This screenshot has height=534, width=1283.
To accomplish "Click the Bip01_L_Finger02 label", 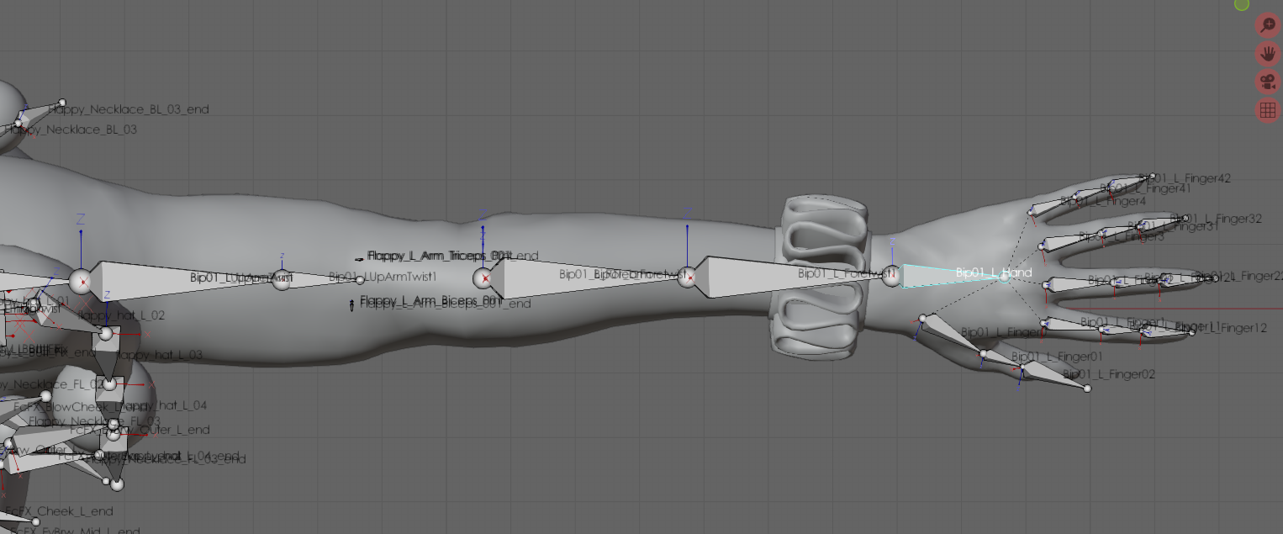I will point(1109,374).
